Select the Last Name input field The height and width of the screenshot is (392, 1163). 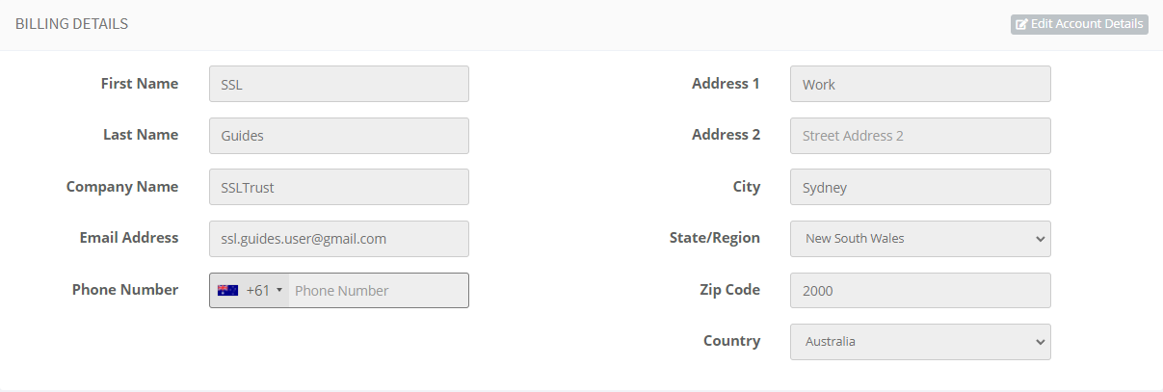338,136
